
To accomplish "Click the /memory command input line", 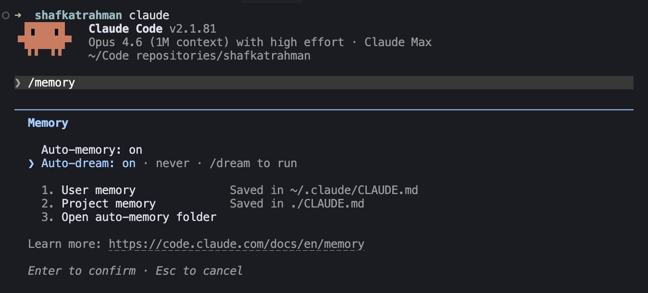I will (x=288, y=83).
